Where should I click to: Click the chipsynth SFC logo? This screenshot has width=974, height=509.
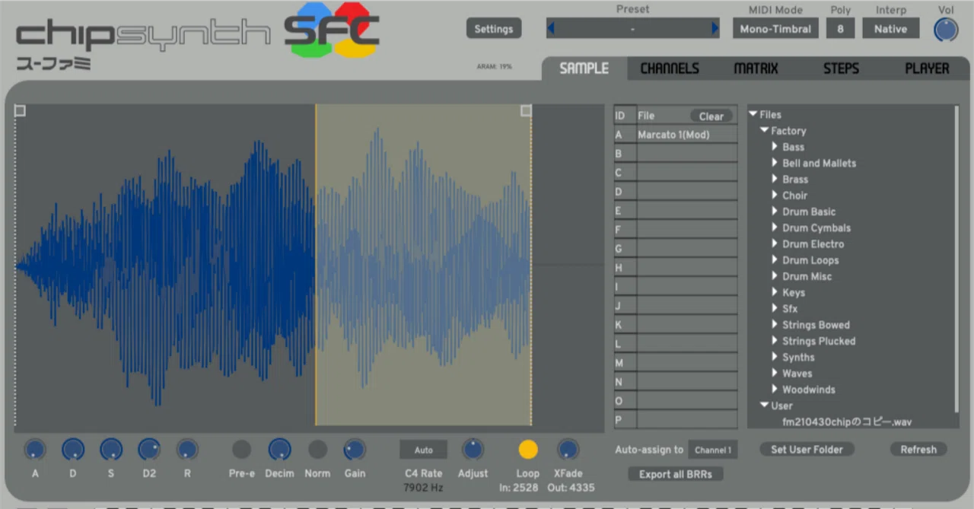point(198,37)
